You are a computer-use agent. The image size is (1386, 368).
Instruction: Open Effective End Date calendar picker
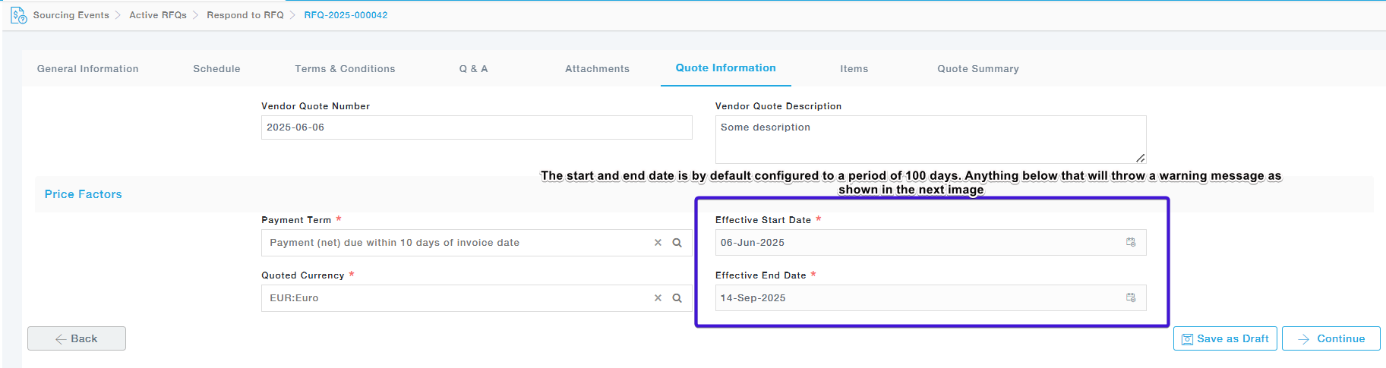tap(1130, 298)
